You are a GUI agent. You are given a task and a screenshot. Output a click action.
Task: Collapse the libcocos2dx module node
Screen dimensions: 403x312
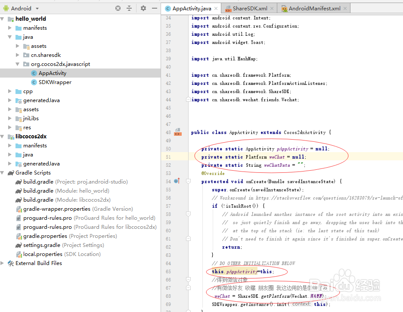click(x=2, y=137)
